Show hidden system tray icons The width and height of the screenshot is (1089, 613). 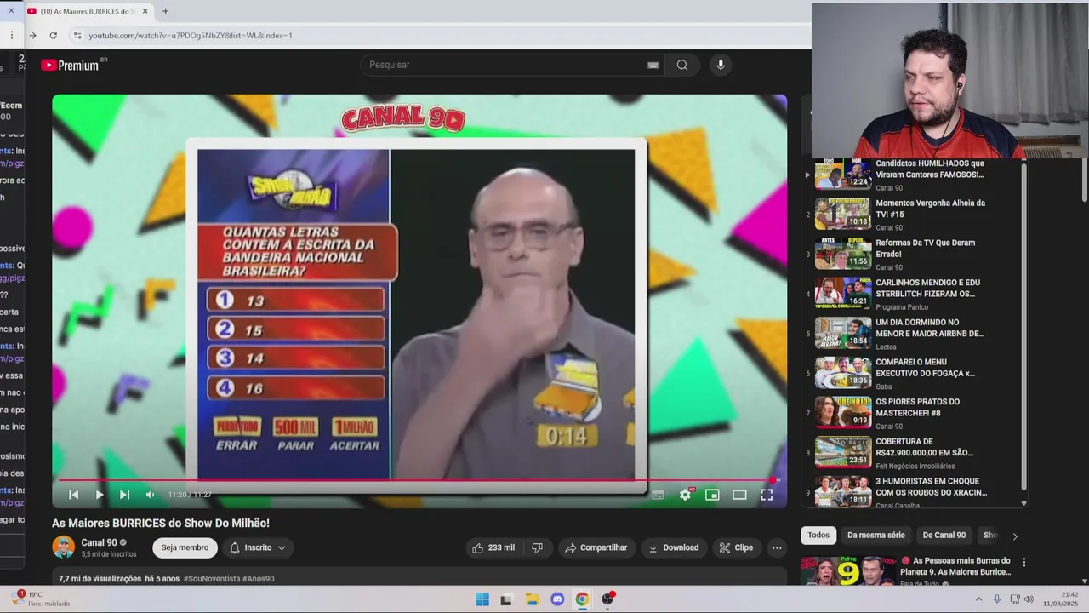978,599
